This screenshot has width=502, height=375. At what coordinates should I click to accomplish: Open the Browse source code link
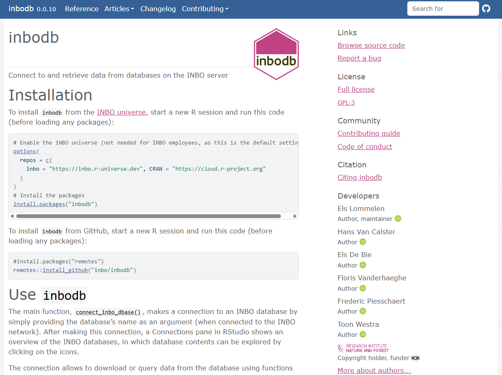(371, 45)
